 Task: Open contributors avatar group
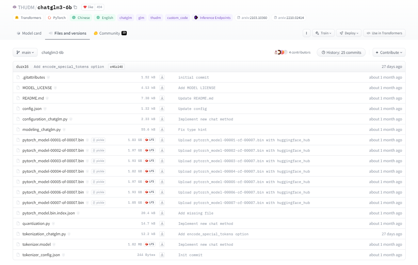tap(281, 52)
